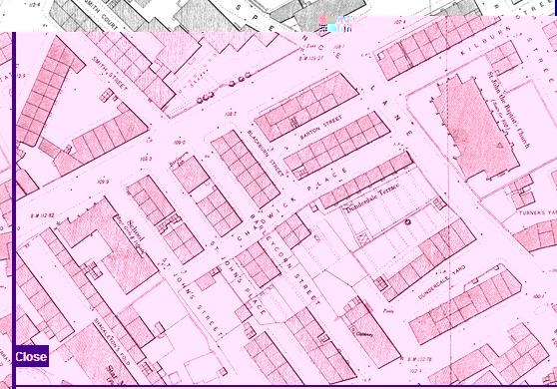This screenshot has width=557, height=389.
Task: Click the 'DUNDERDALE YARD' map label
Action: click(x=441, y=283)
